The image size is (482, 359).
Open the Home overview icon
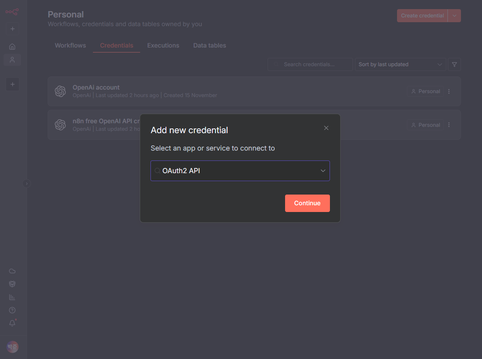pyautogui.click(x=12, y=47)
